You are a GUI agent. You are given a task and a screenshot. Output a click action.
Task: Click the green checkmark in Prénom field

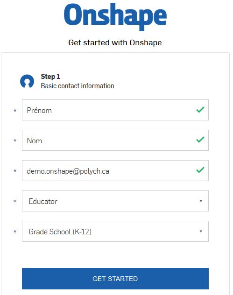click(200, 110)
